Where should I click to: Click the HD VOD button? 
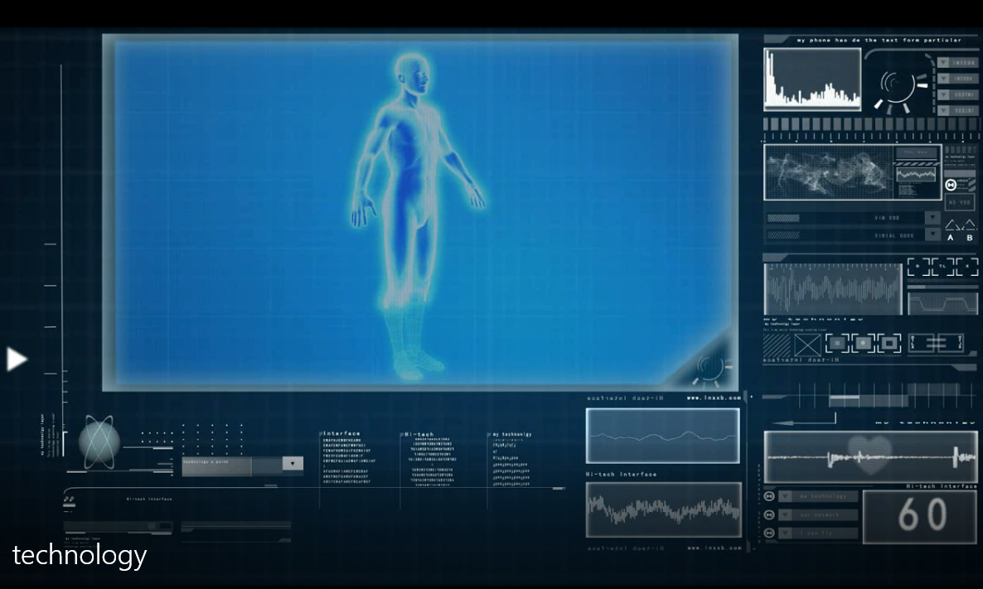960,202
